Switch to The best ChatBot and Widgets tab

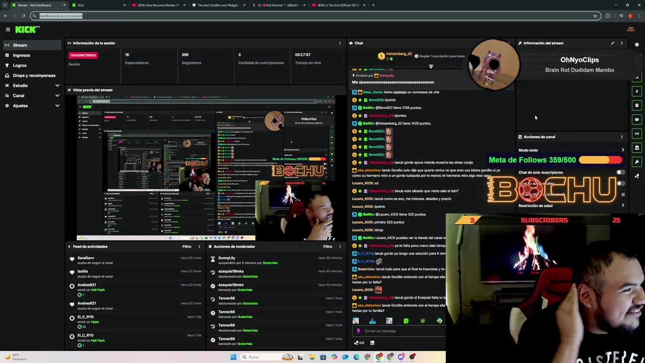(218, 5)
